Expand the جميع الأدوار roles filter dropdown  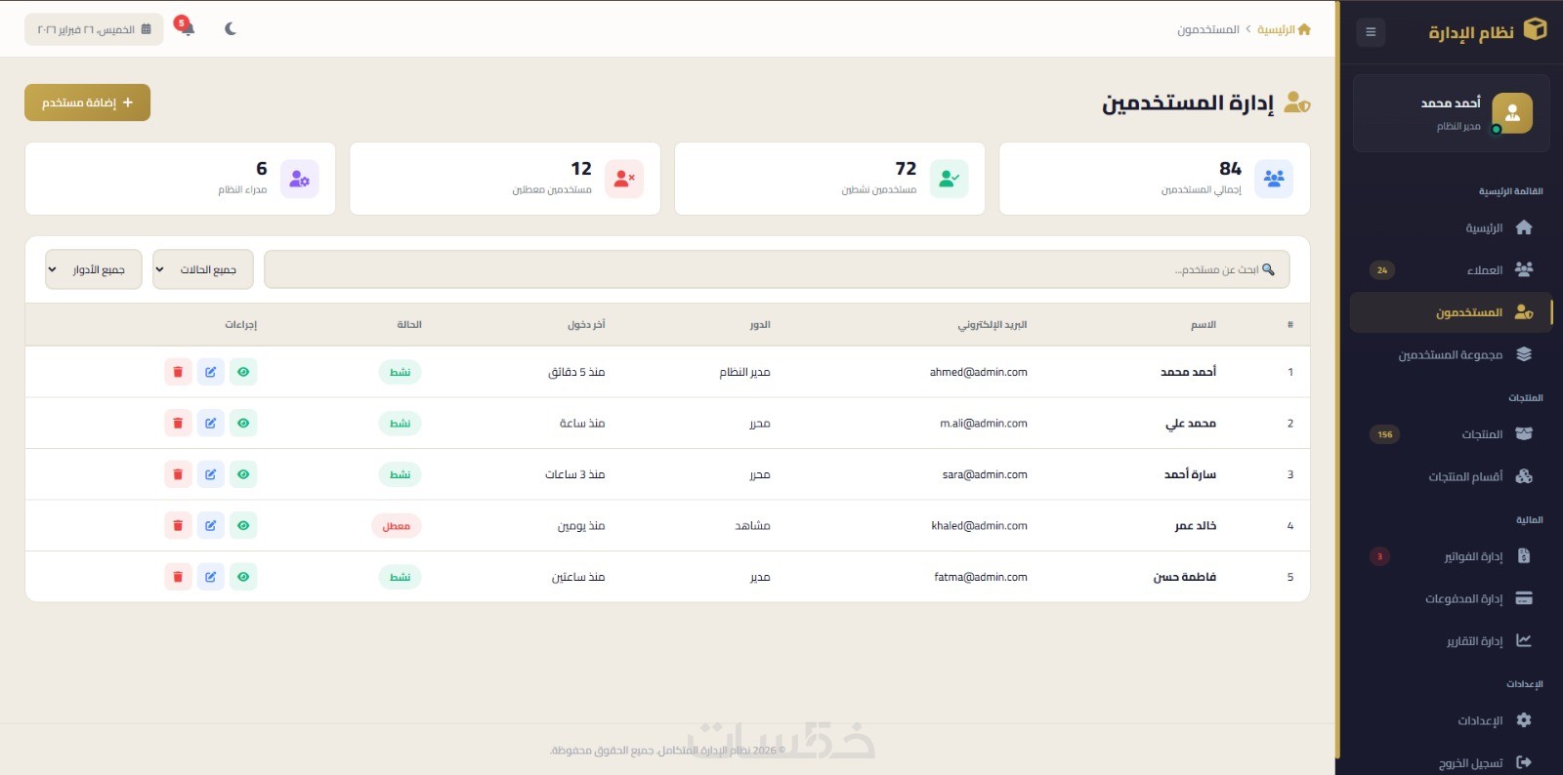94,269
